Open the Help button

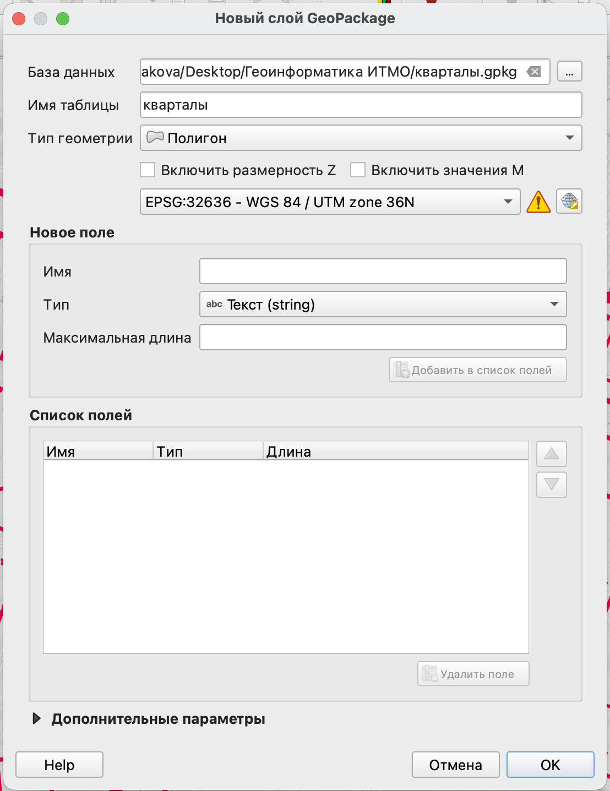click(x=59, y=765)
